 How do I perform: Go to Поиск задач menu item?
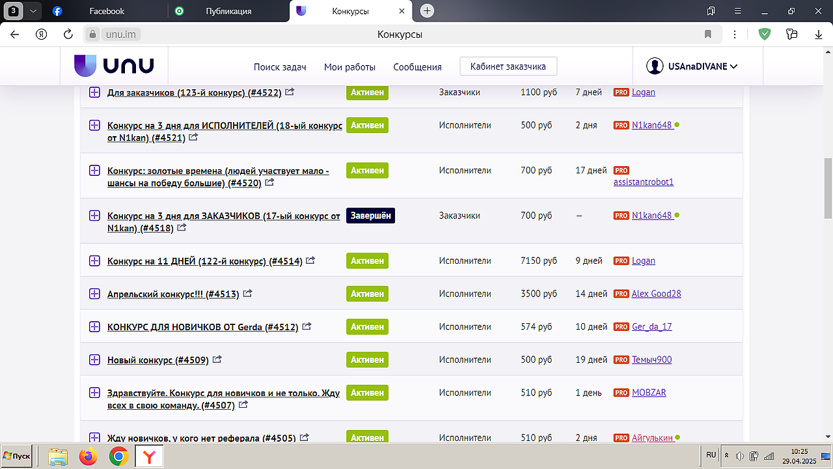pyautogui.click(x=280, y=67)
